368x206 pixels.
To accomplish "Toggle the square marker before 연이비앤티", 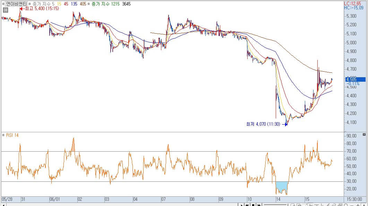I will point(3,4).
